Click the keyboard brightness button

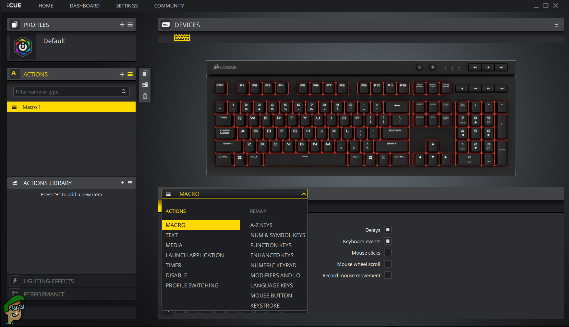click(x=419, y=67)
